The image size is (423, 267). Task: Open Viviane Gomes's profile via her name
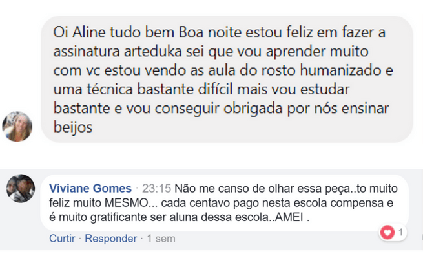[x=90, y=188]
